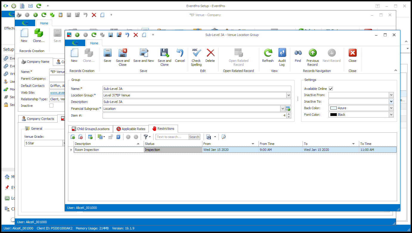
Task: Open the Financial Subgroup dropdown arrow
Action: (283, 109)
